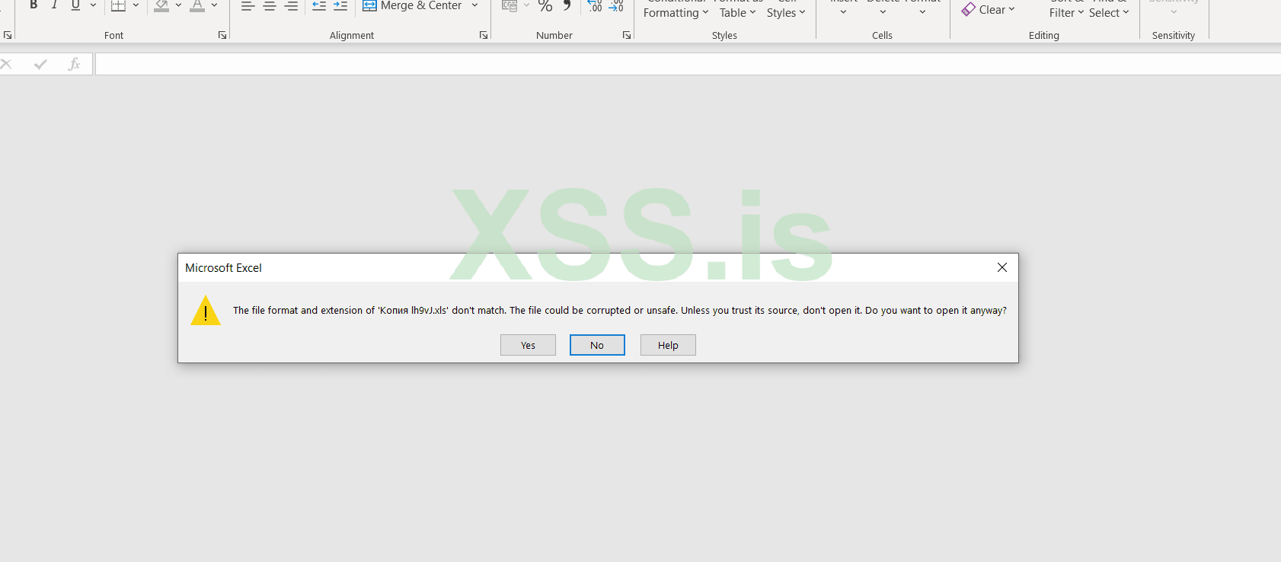Increase decimal places

coord(595,5)
